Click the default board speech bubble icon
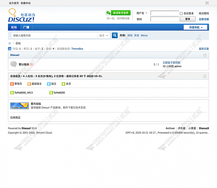This screenshot has width=217, height=188. click(x=13, y=64)
